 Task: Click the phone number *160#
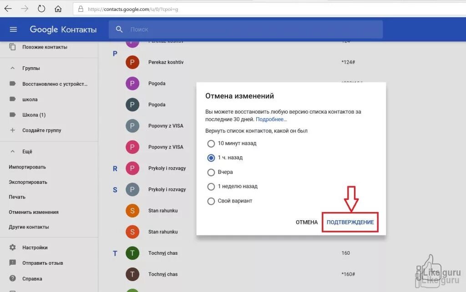[x=348, y=274]
